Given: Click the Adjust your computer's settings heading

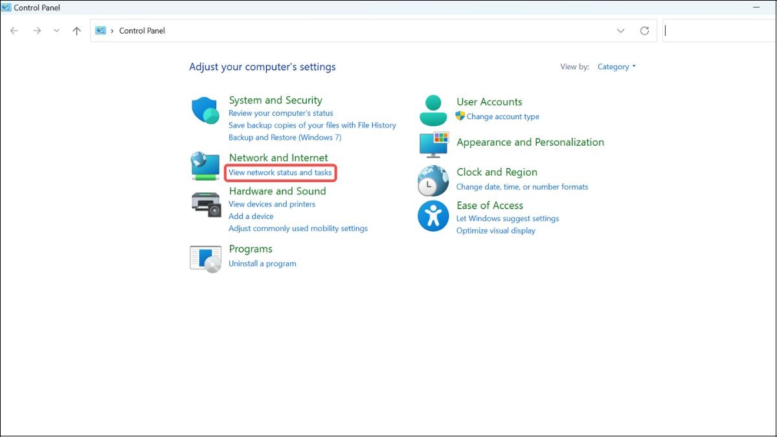Looking at the screenshot, I should (x=262, y=67).
